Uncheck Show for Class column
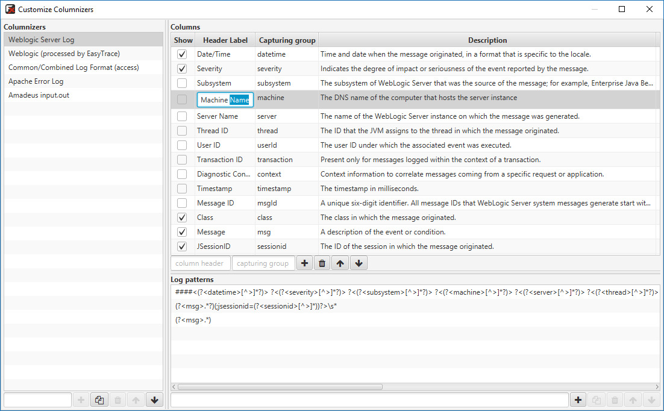The image size is (664, 411). 182,218
